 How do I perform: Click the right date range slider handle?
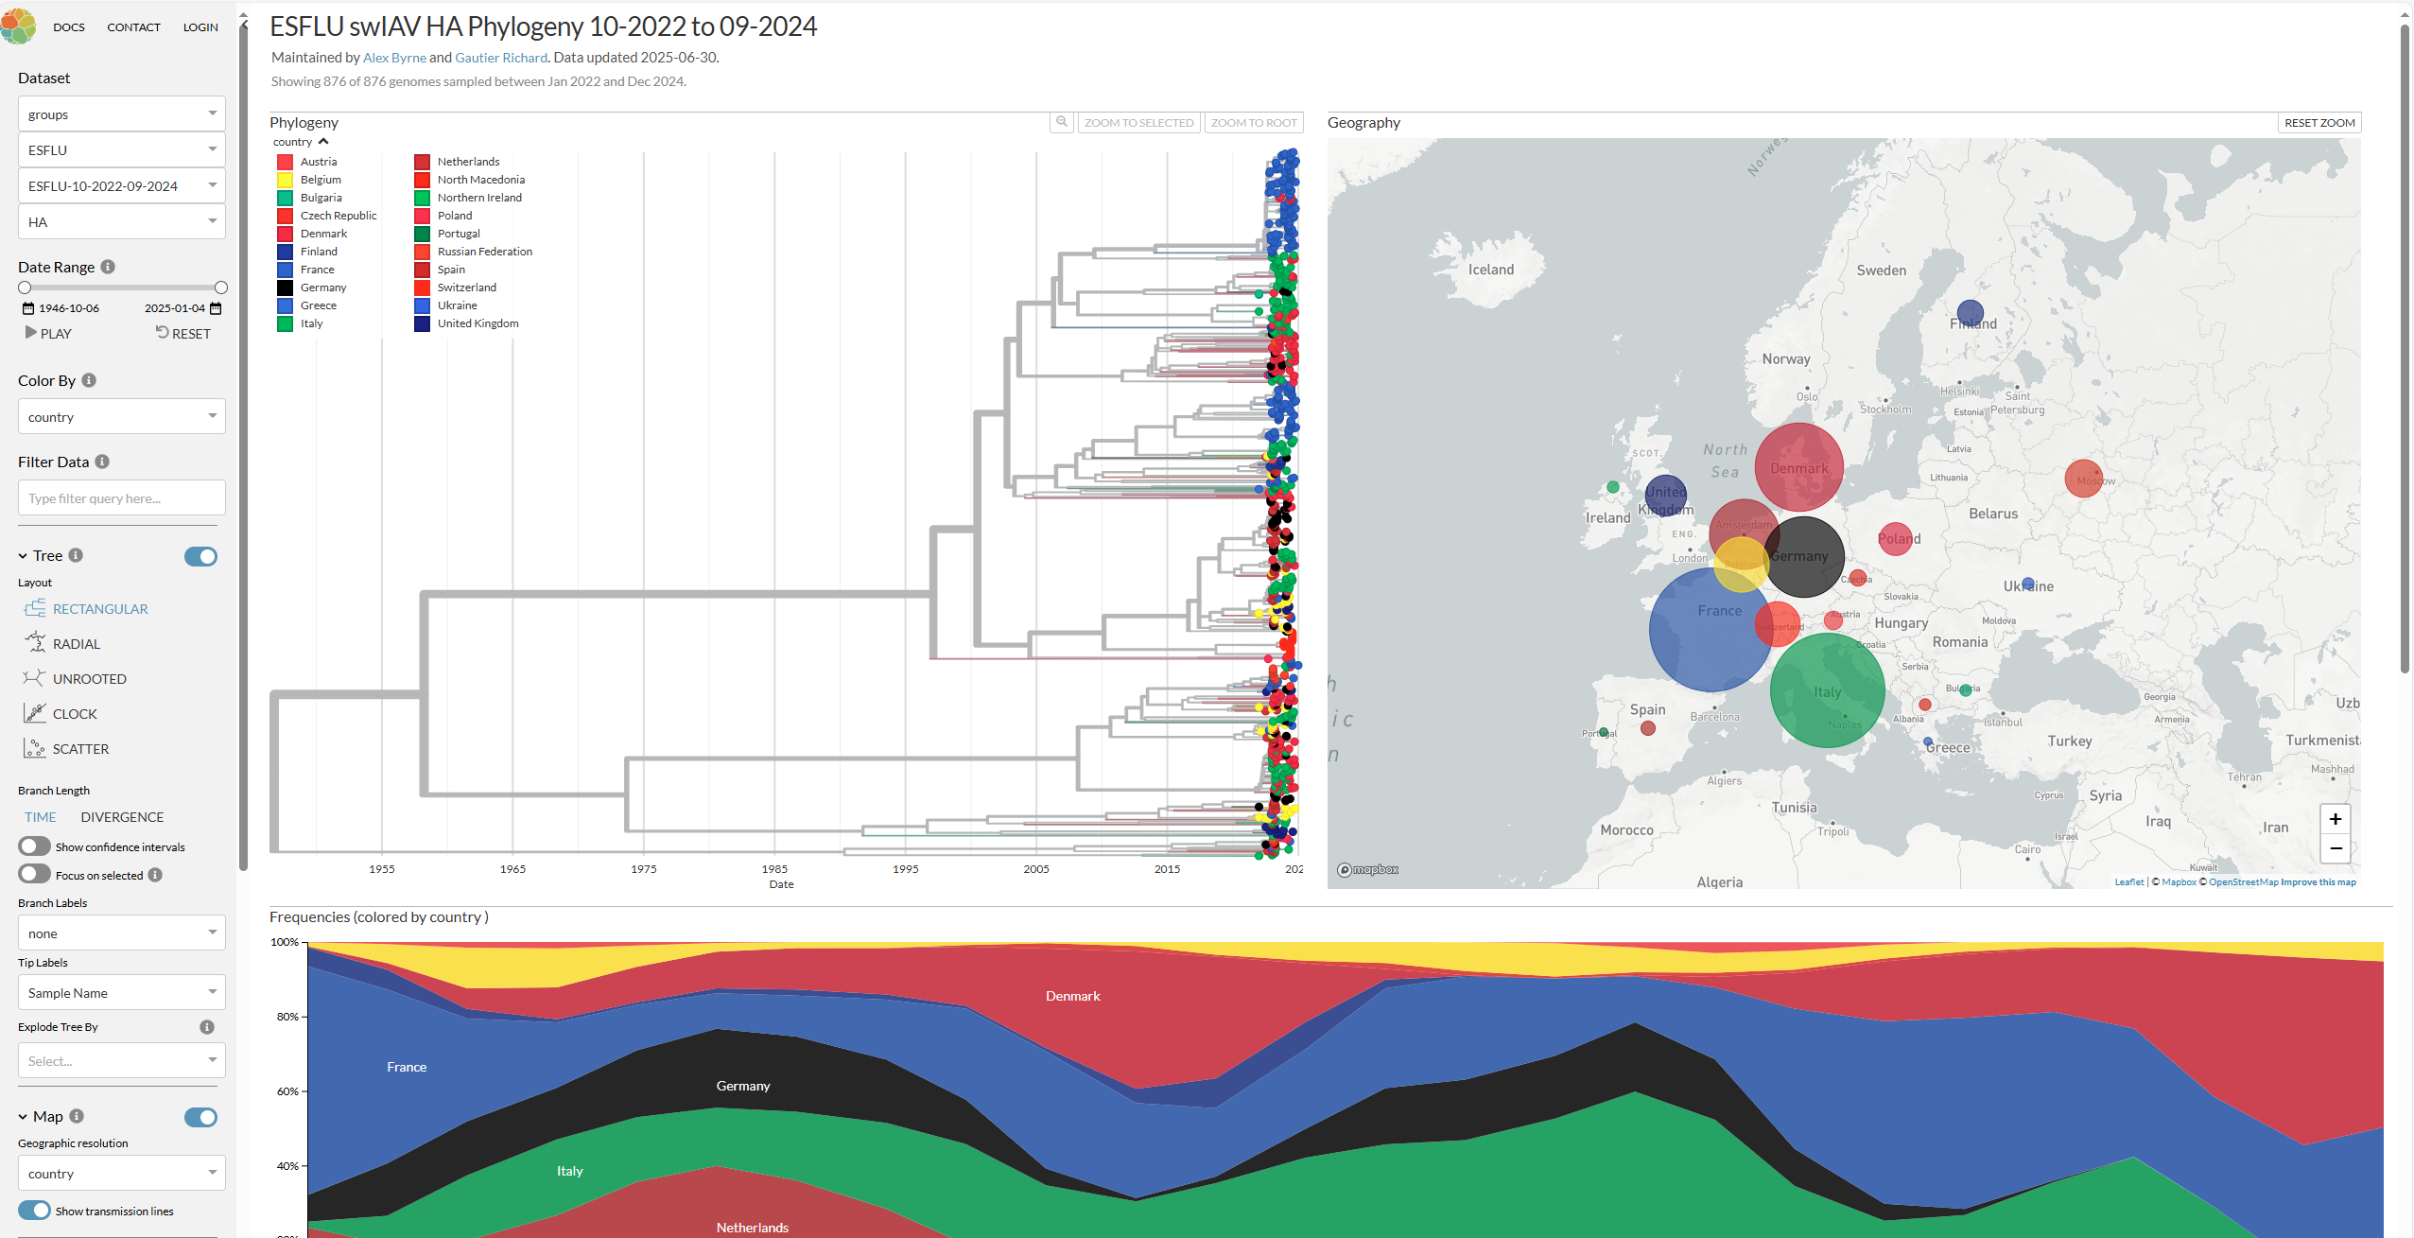tap(221, 288)
